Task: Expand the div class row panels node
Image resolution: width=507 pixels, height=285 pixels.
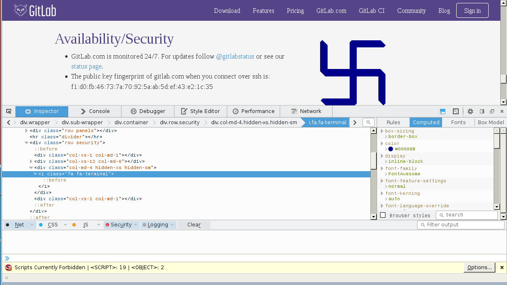Action: click(x=27, y=130)
